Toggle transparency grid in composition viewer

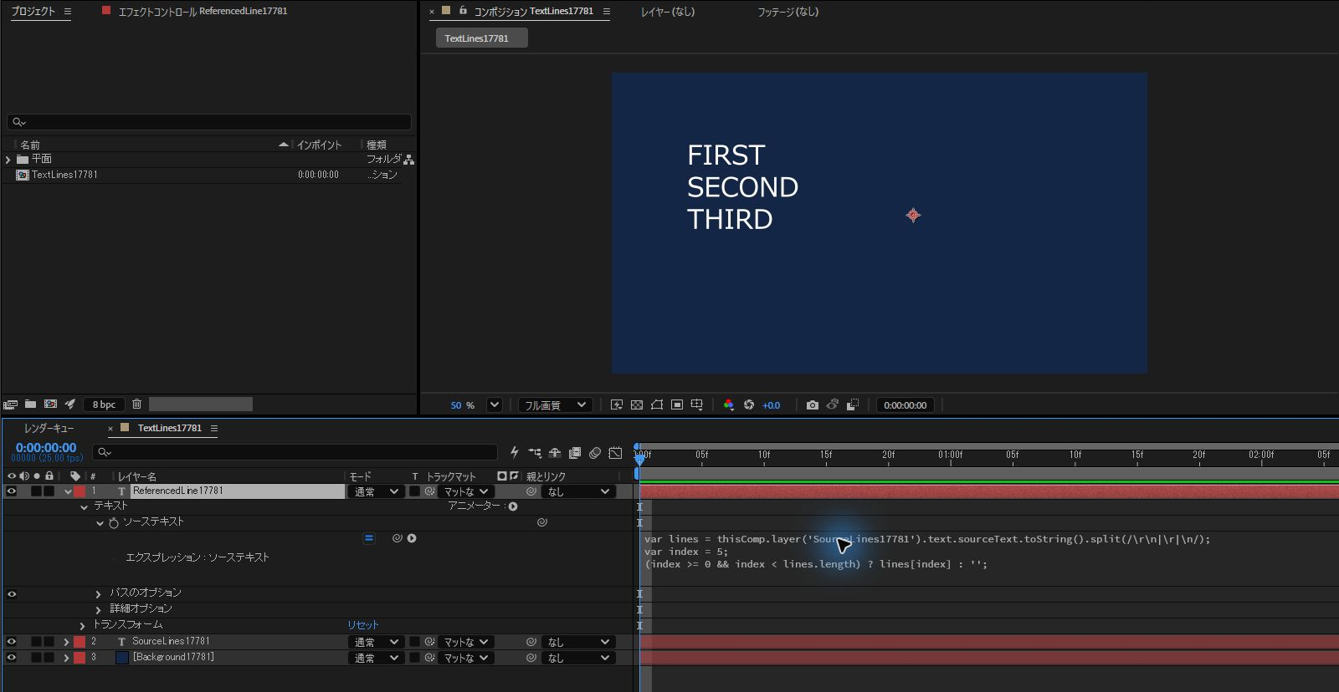[x=637, y=405]
